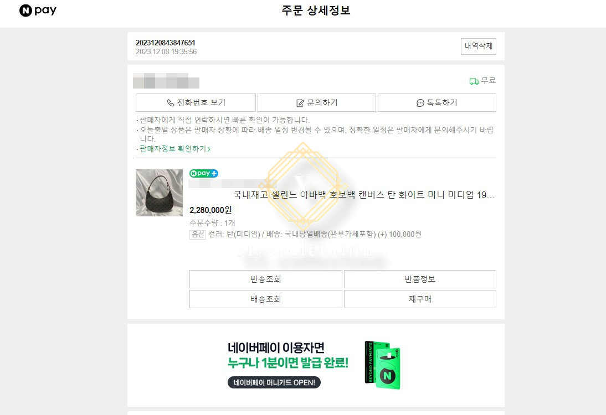Delete history with 내역삭제 button

coord(479,46)
